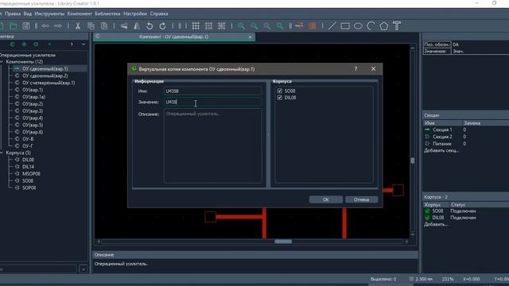This screenshot has height=286, width=509.
Task: Click the open folder toolbar icon
Action: click(x=14, y=26)
